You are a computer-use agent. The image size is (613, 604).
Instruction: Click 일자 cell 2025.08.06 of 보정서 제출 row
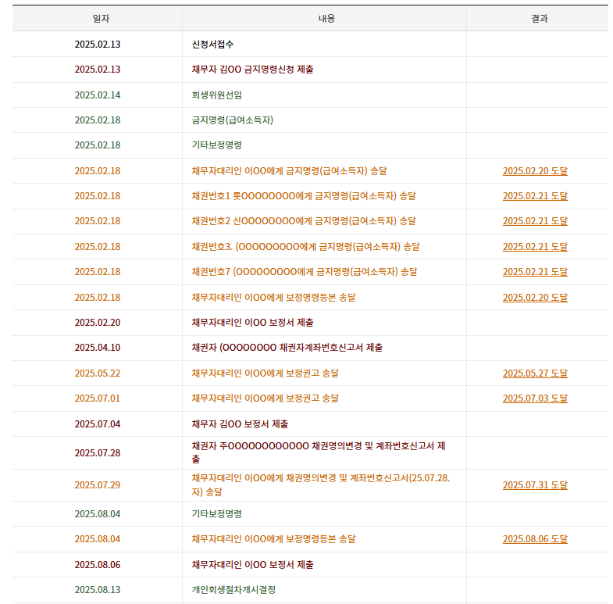pos(98,565)
